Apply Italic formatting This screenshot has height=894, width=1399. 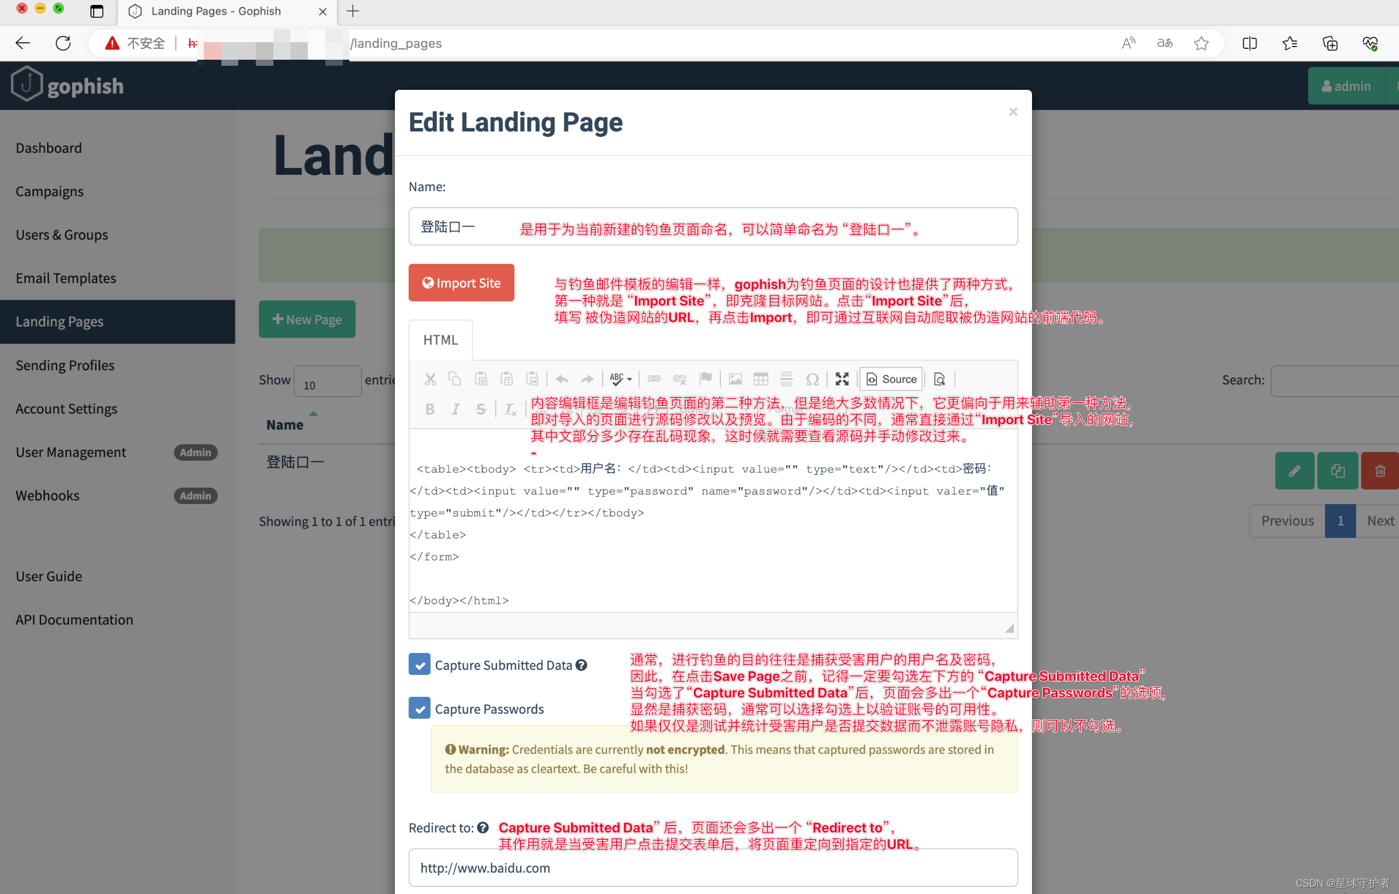pyautogui.click(x=456, y=410)
